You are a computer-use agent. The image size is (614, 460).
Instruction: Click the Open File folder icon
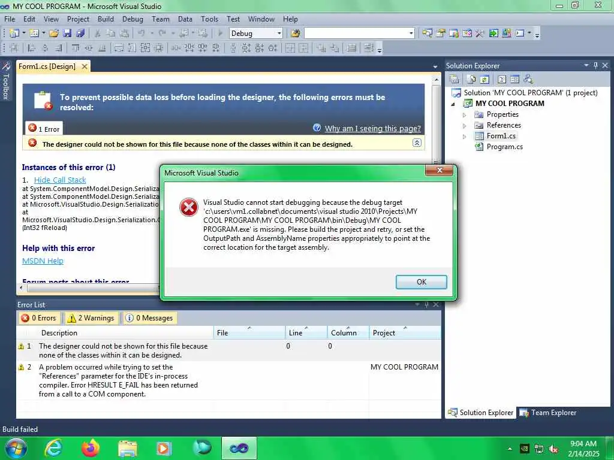[54, 34]
